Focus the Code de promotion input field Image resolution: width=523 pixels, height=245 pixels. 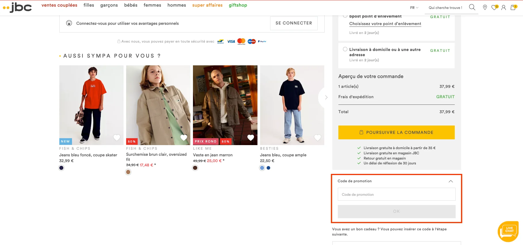coord(396,194)
